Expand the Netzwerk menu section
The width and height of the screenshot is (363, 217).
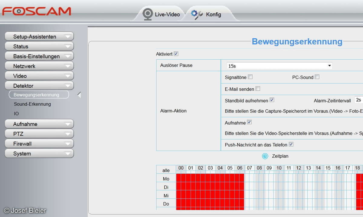39,66
